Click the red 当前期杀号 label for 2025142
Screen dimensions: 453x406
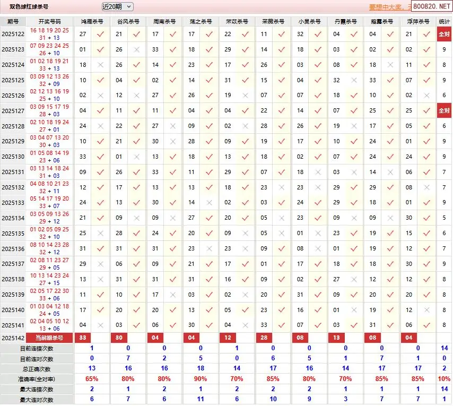[49, 338]
